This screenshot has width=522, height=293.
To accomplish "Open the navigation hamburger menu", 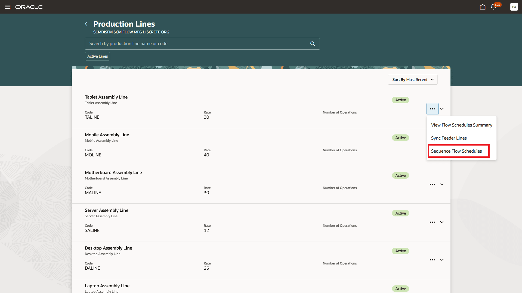I will [x=7, y=7].
